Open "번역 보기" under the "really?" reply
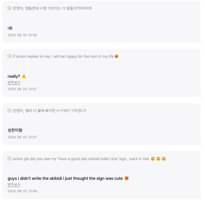Viewport: 205px width, 201px height. click(14, 83)
